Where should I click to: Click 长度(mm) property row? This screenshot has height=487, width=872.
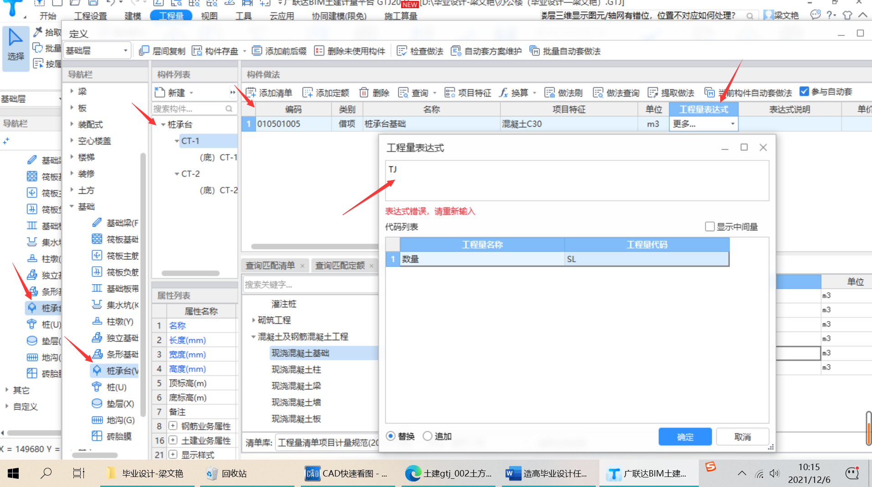coord(195,340)
